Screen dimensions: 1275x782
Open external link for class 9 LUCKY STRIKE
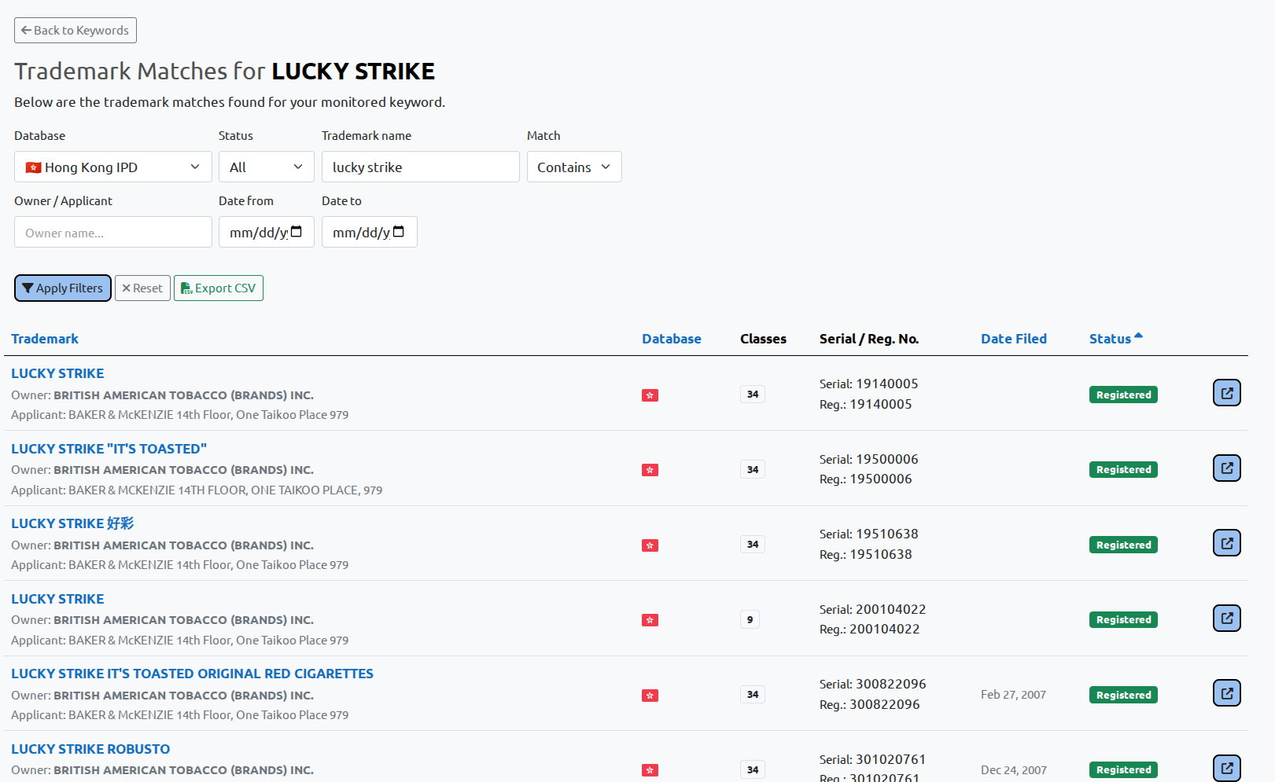click(1226, 619)
